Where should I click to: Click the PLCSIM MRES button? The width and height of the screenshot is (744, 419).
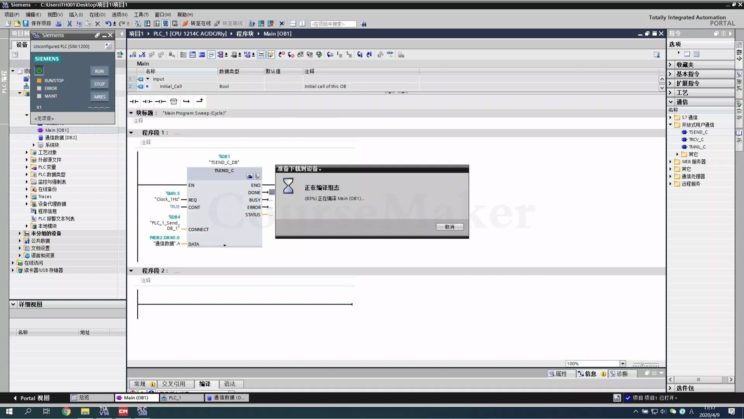coord(99,97)
